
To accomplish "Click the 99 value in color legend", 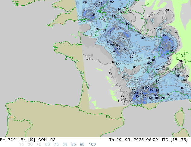I will coord(83,145).
